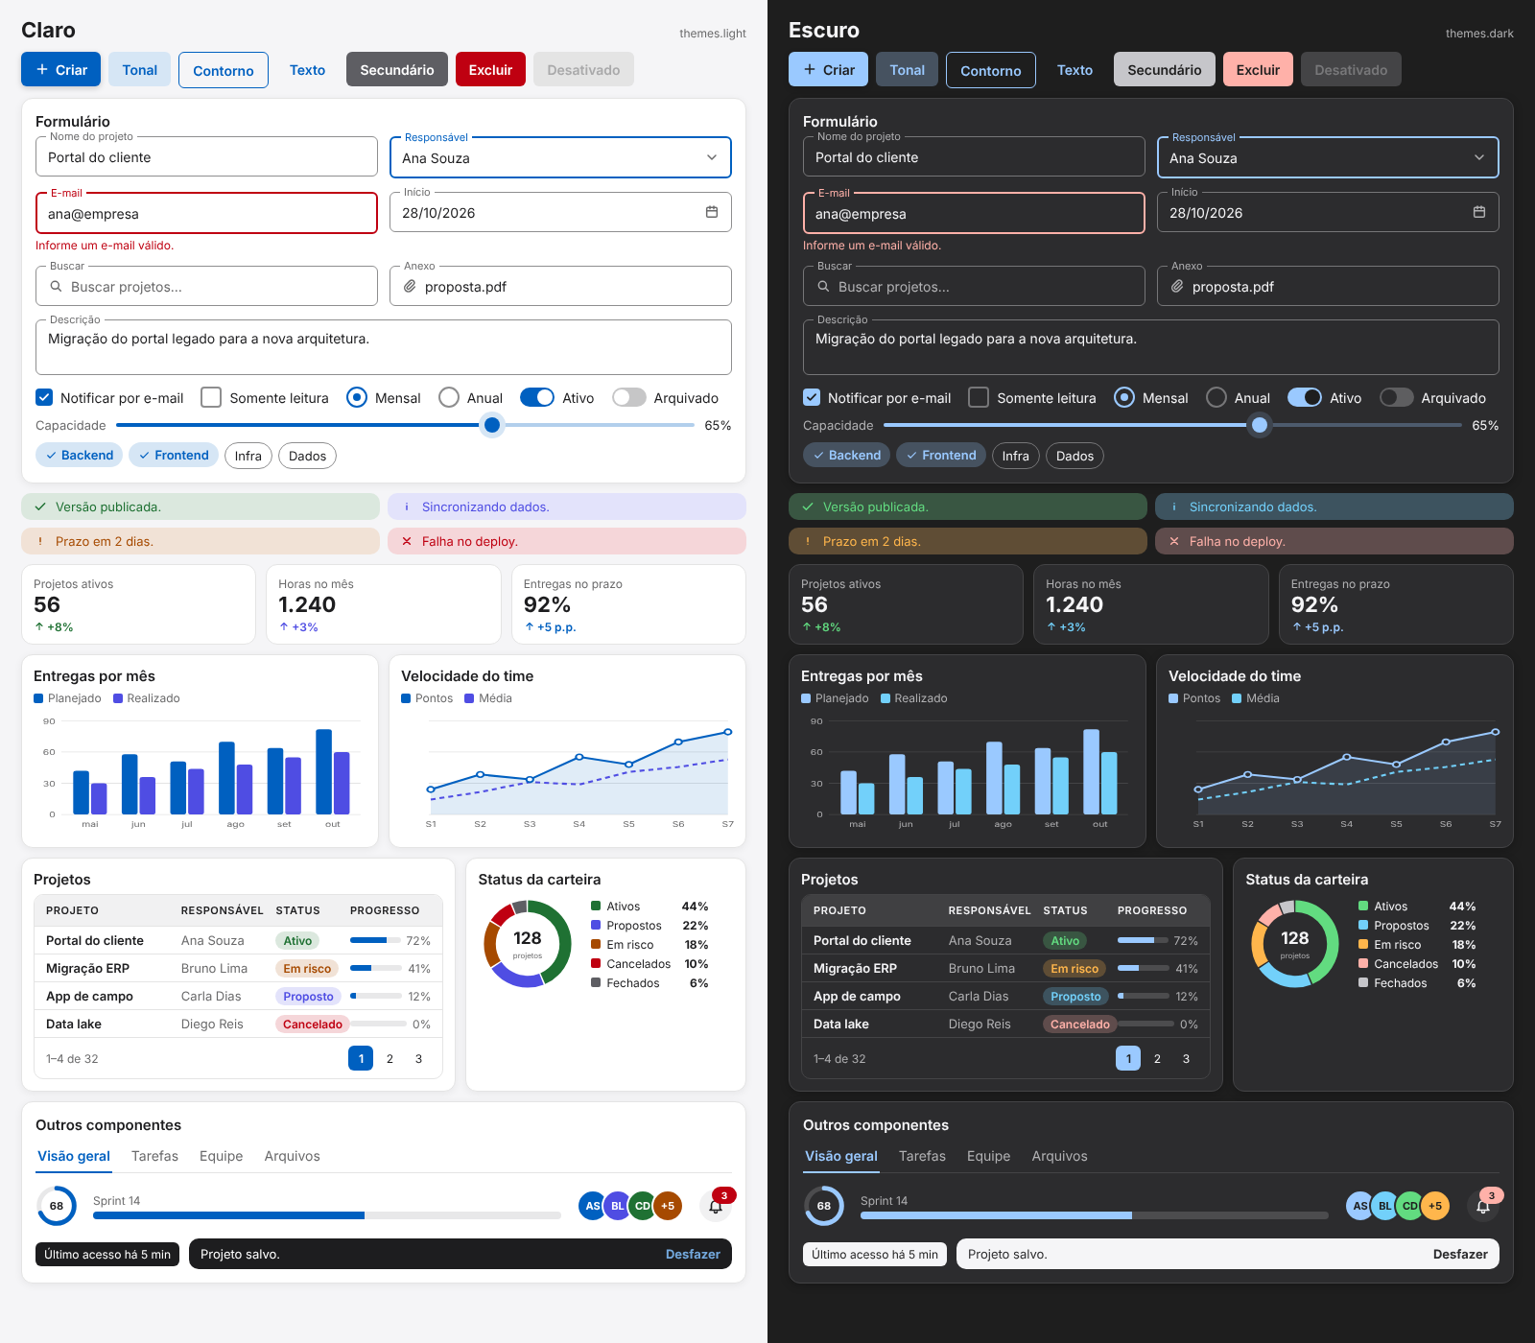Go to page 2 in dark Projetos table
Viewport: 1535px width, 1343px height.
point(1157,1058)
